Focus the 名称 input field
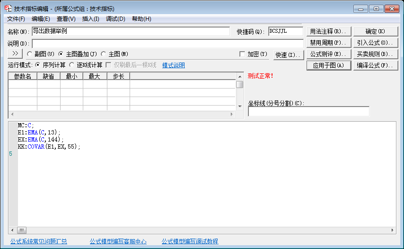The image size is (404, 249). click(x=131, y=31)
